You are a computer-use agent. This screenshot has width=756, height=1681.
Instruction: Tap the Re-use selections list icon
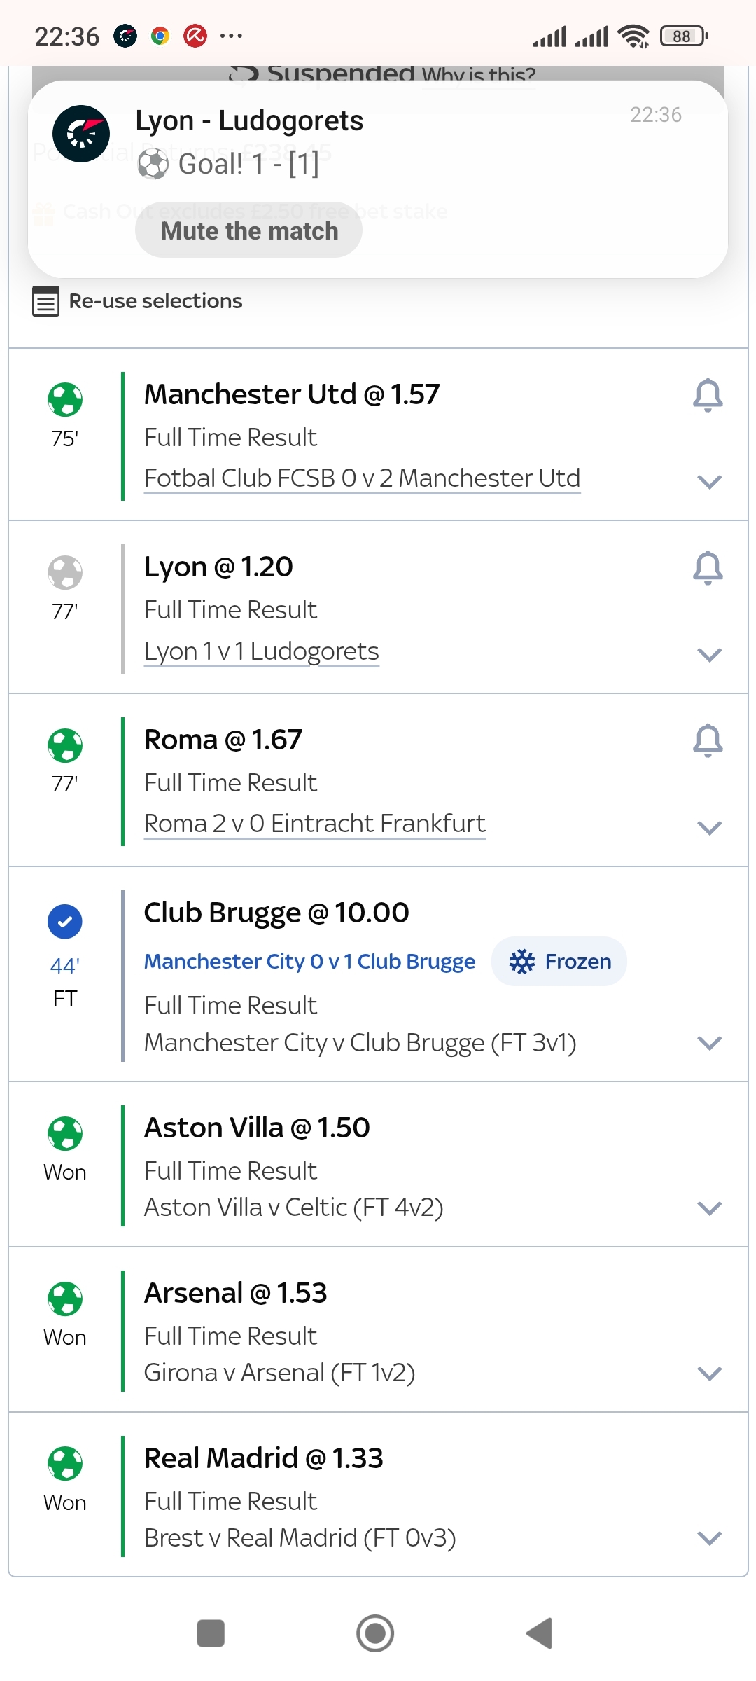click(x=46, y=302)
